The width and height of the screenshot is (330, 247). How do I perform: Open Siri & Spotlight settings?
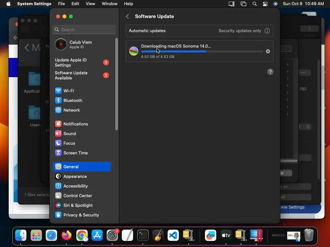click(82, 206)
